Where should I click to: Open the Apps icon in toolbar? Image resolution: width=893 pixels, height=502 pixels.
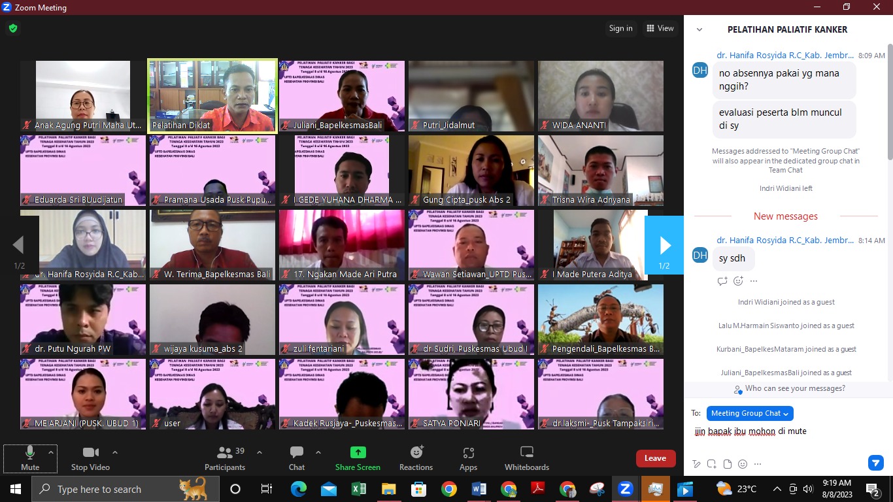[468, 452]
